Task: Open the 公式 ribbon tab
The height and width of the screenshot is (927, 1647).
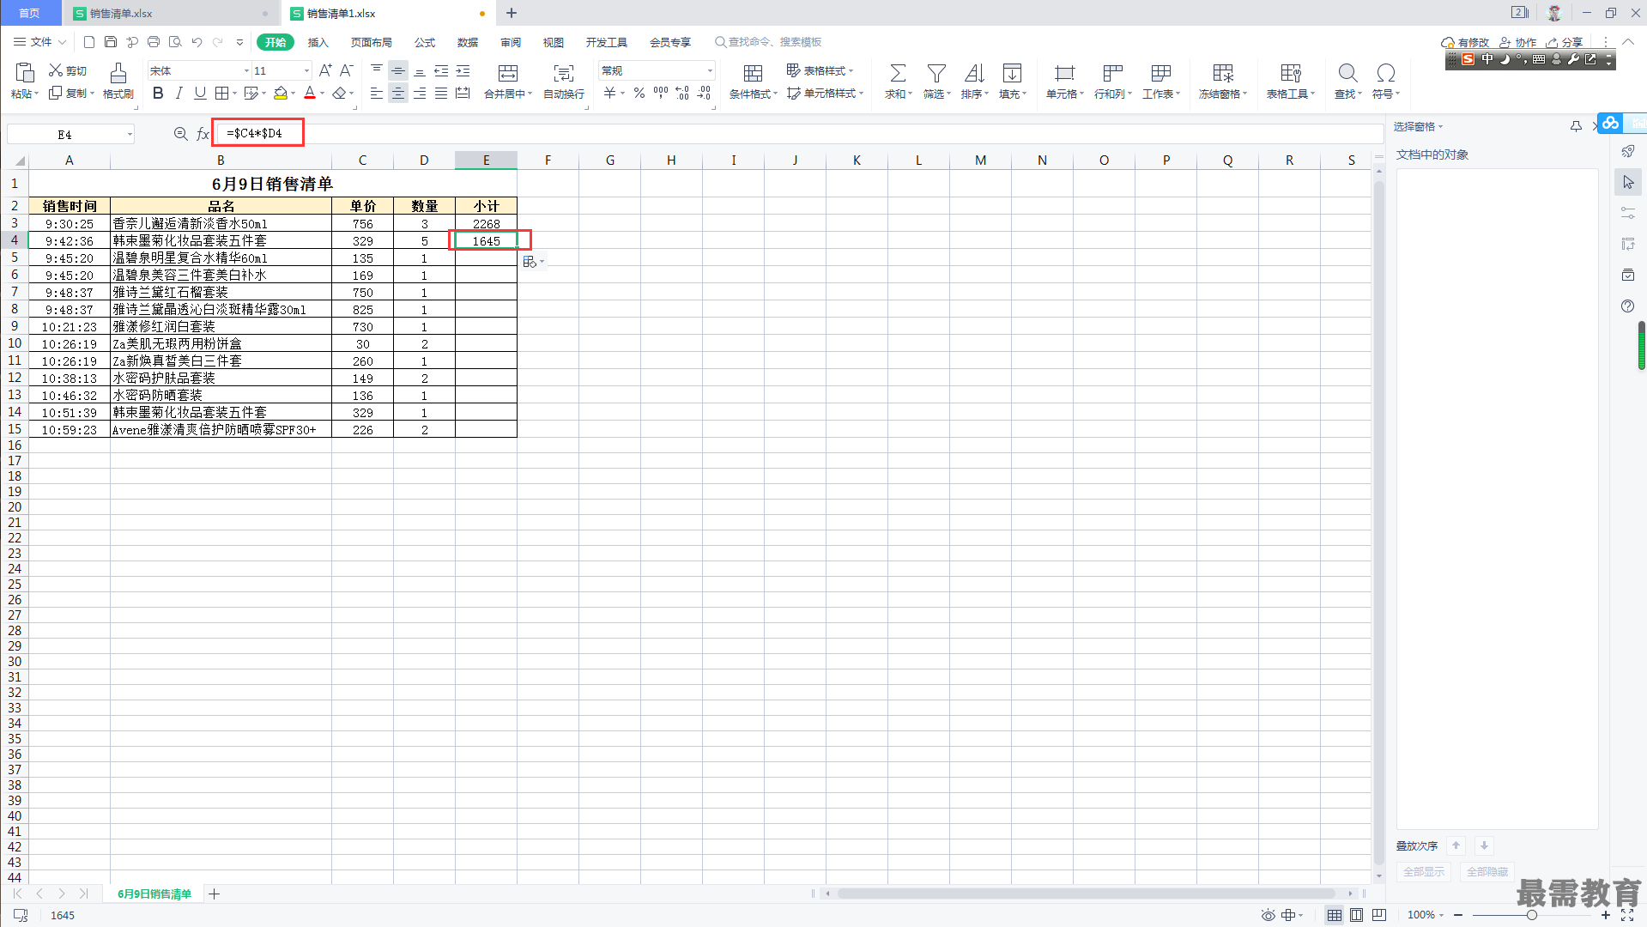Action: point(425,42)
